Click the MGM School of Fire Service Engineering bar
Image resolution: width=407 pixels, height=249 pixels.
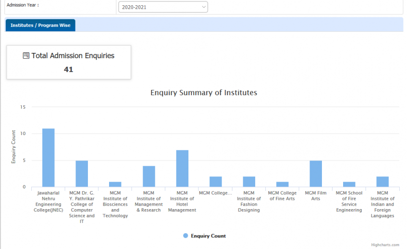click(x=349, y=185)
